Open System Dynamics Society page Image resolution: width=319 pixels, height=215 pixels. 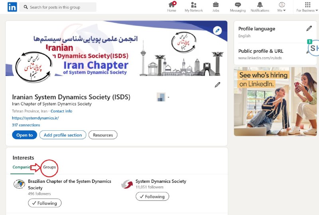click(161, 181)
